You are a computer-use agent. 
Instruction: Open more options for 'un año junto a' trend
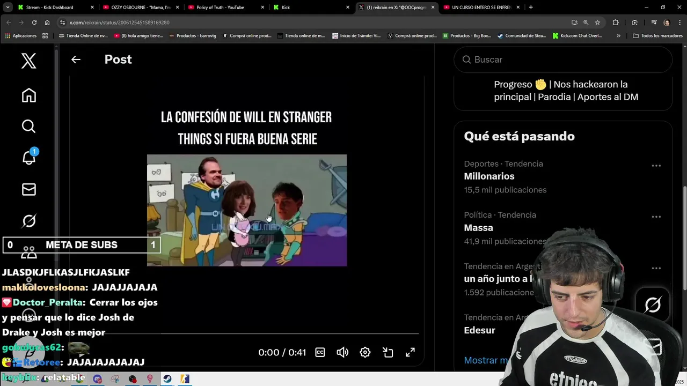[656, 268]
